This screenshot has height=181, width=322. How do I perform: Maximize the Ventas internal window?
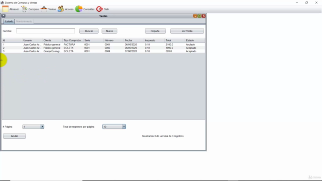tap(199, 16)
